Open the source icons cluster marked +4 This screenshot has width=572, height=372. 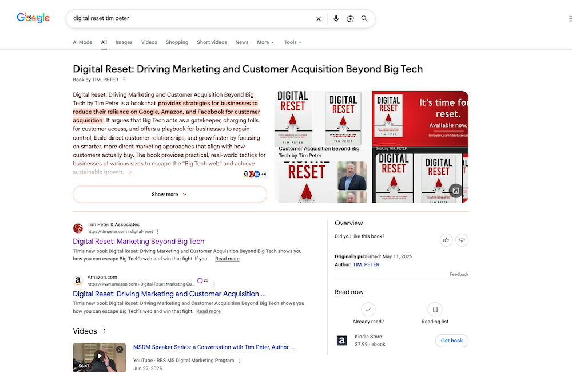[x=255, y=174]
